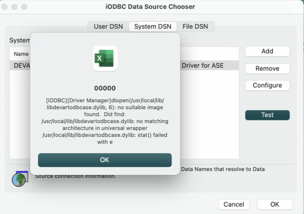The height and width of the screenshot is (214, 304).
Task: Click 'Driver for ASE' cell text
Action: point(203,66)
